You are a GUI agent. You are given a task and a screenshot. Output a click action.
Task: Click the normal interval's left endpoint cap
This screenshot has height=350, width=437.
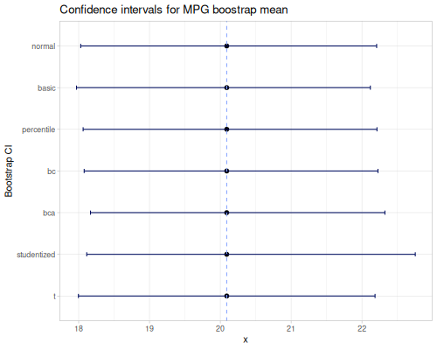80,46
